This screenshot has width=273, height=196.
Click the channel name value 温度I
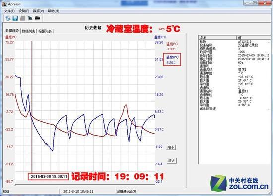[242, 70]
